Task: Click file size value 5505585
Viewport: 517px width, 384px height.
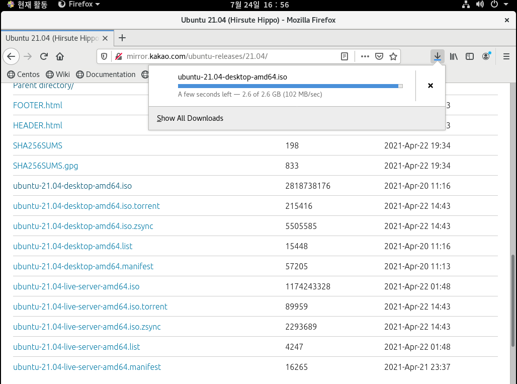Action: coord(301,226)
